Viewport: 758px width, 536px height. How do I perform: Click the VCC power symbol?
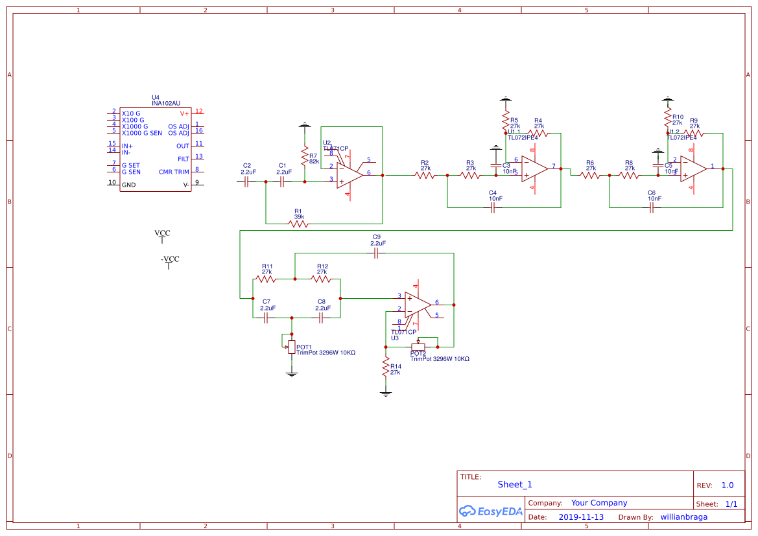pyautogui.click(x=162, y=237)
